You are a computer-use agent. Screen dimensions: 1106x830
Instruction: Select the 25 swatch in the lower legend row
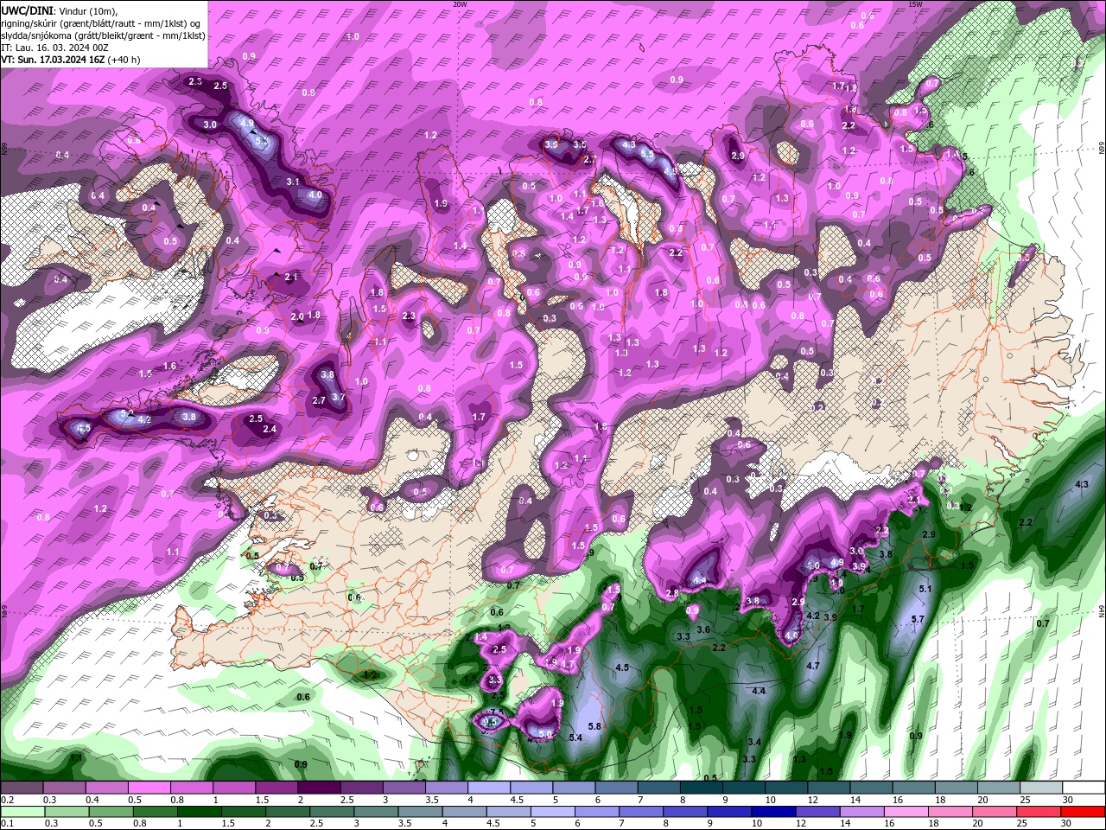(1040, 812)
